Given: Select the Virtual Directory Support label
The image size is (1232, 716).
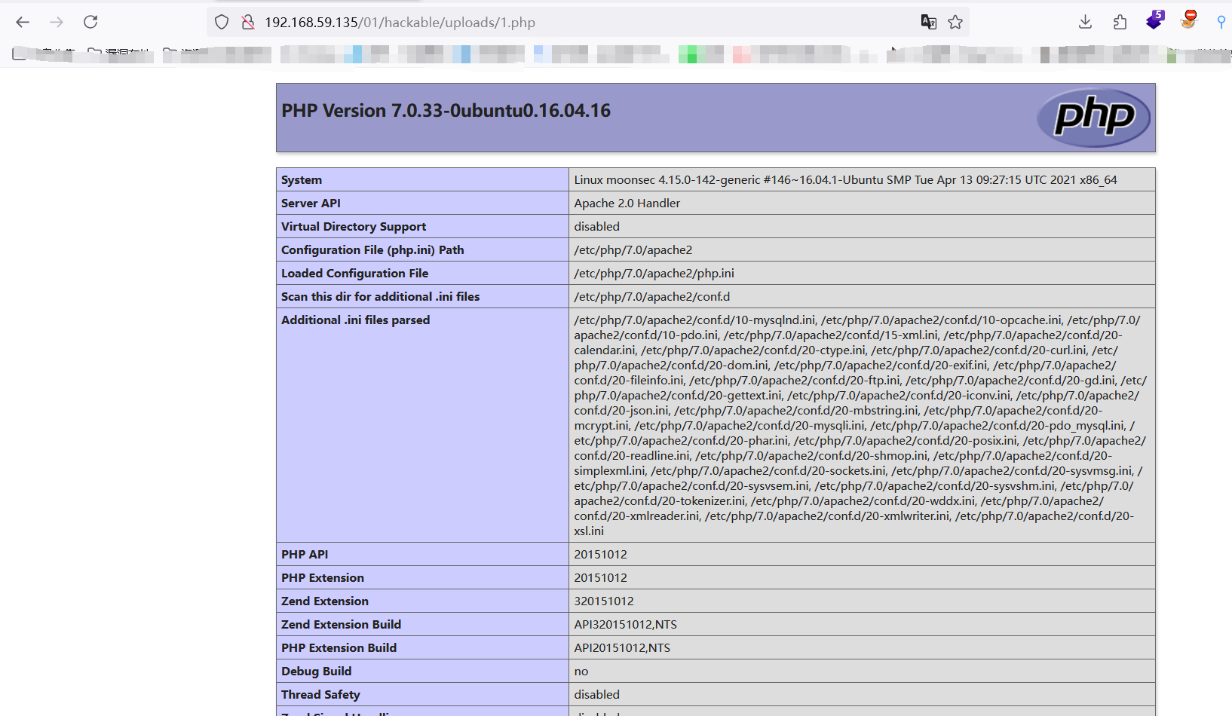Looking at the screenshot, I should point(354,226).
